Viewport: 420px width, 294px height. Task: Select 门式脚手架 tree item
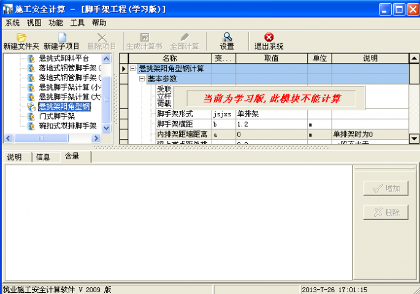coord(56,116)
